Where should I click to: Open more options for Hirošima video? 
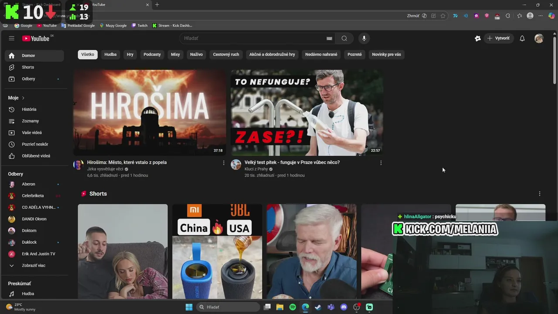coord(224,163)
